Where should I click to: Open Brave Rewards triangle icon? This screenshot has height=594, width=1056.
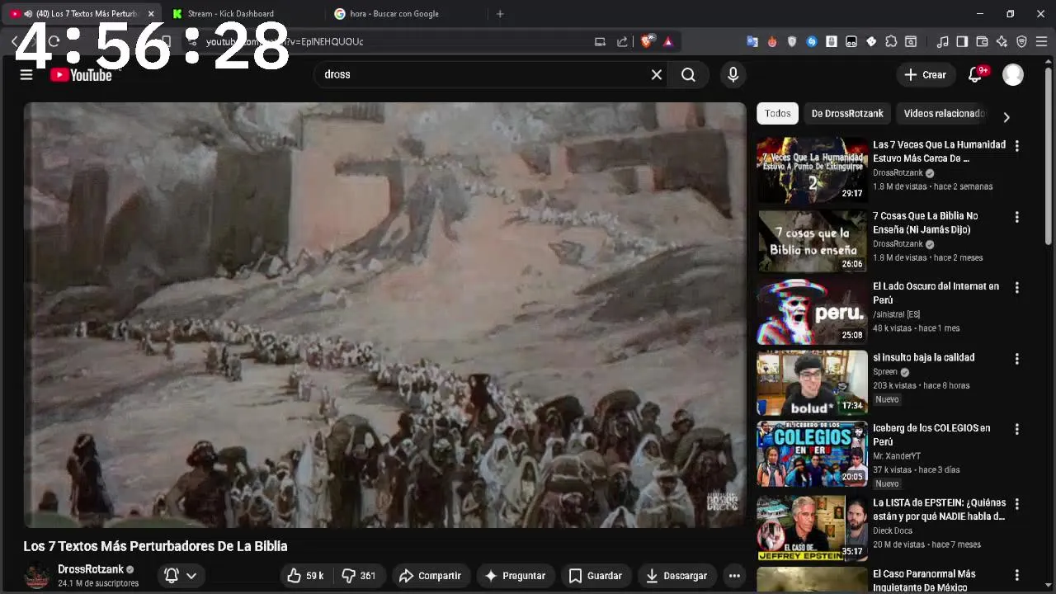coord(667,41)
